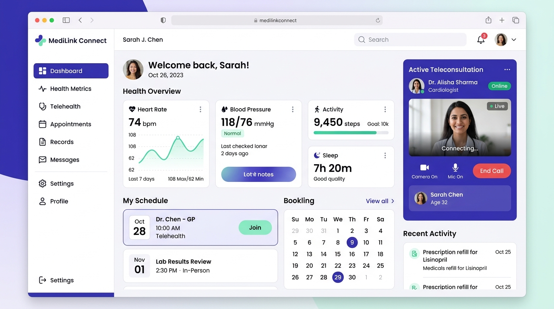This screenshot has height=309, width=554.
Task: Click Dr. Alisha Sharma's avatar
Action: pyautogui.click(x=417, y=86)
